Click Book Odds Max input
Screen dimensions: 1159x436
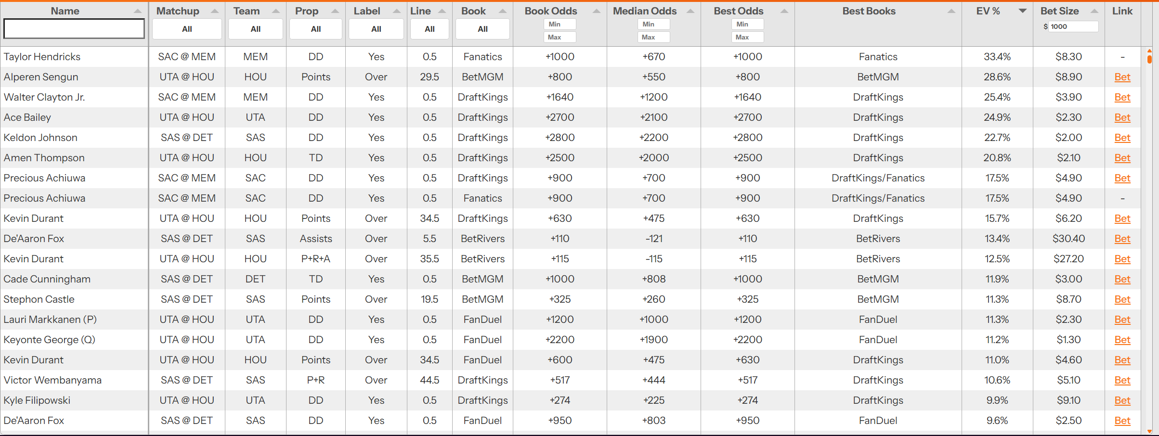pyautogui.click(x=560, y=37)
